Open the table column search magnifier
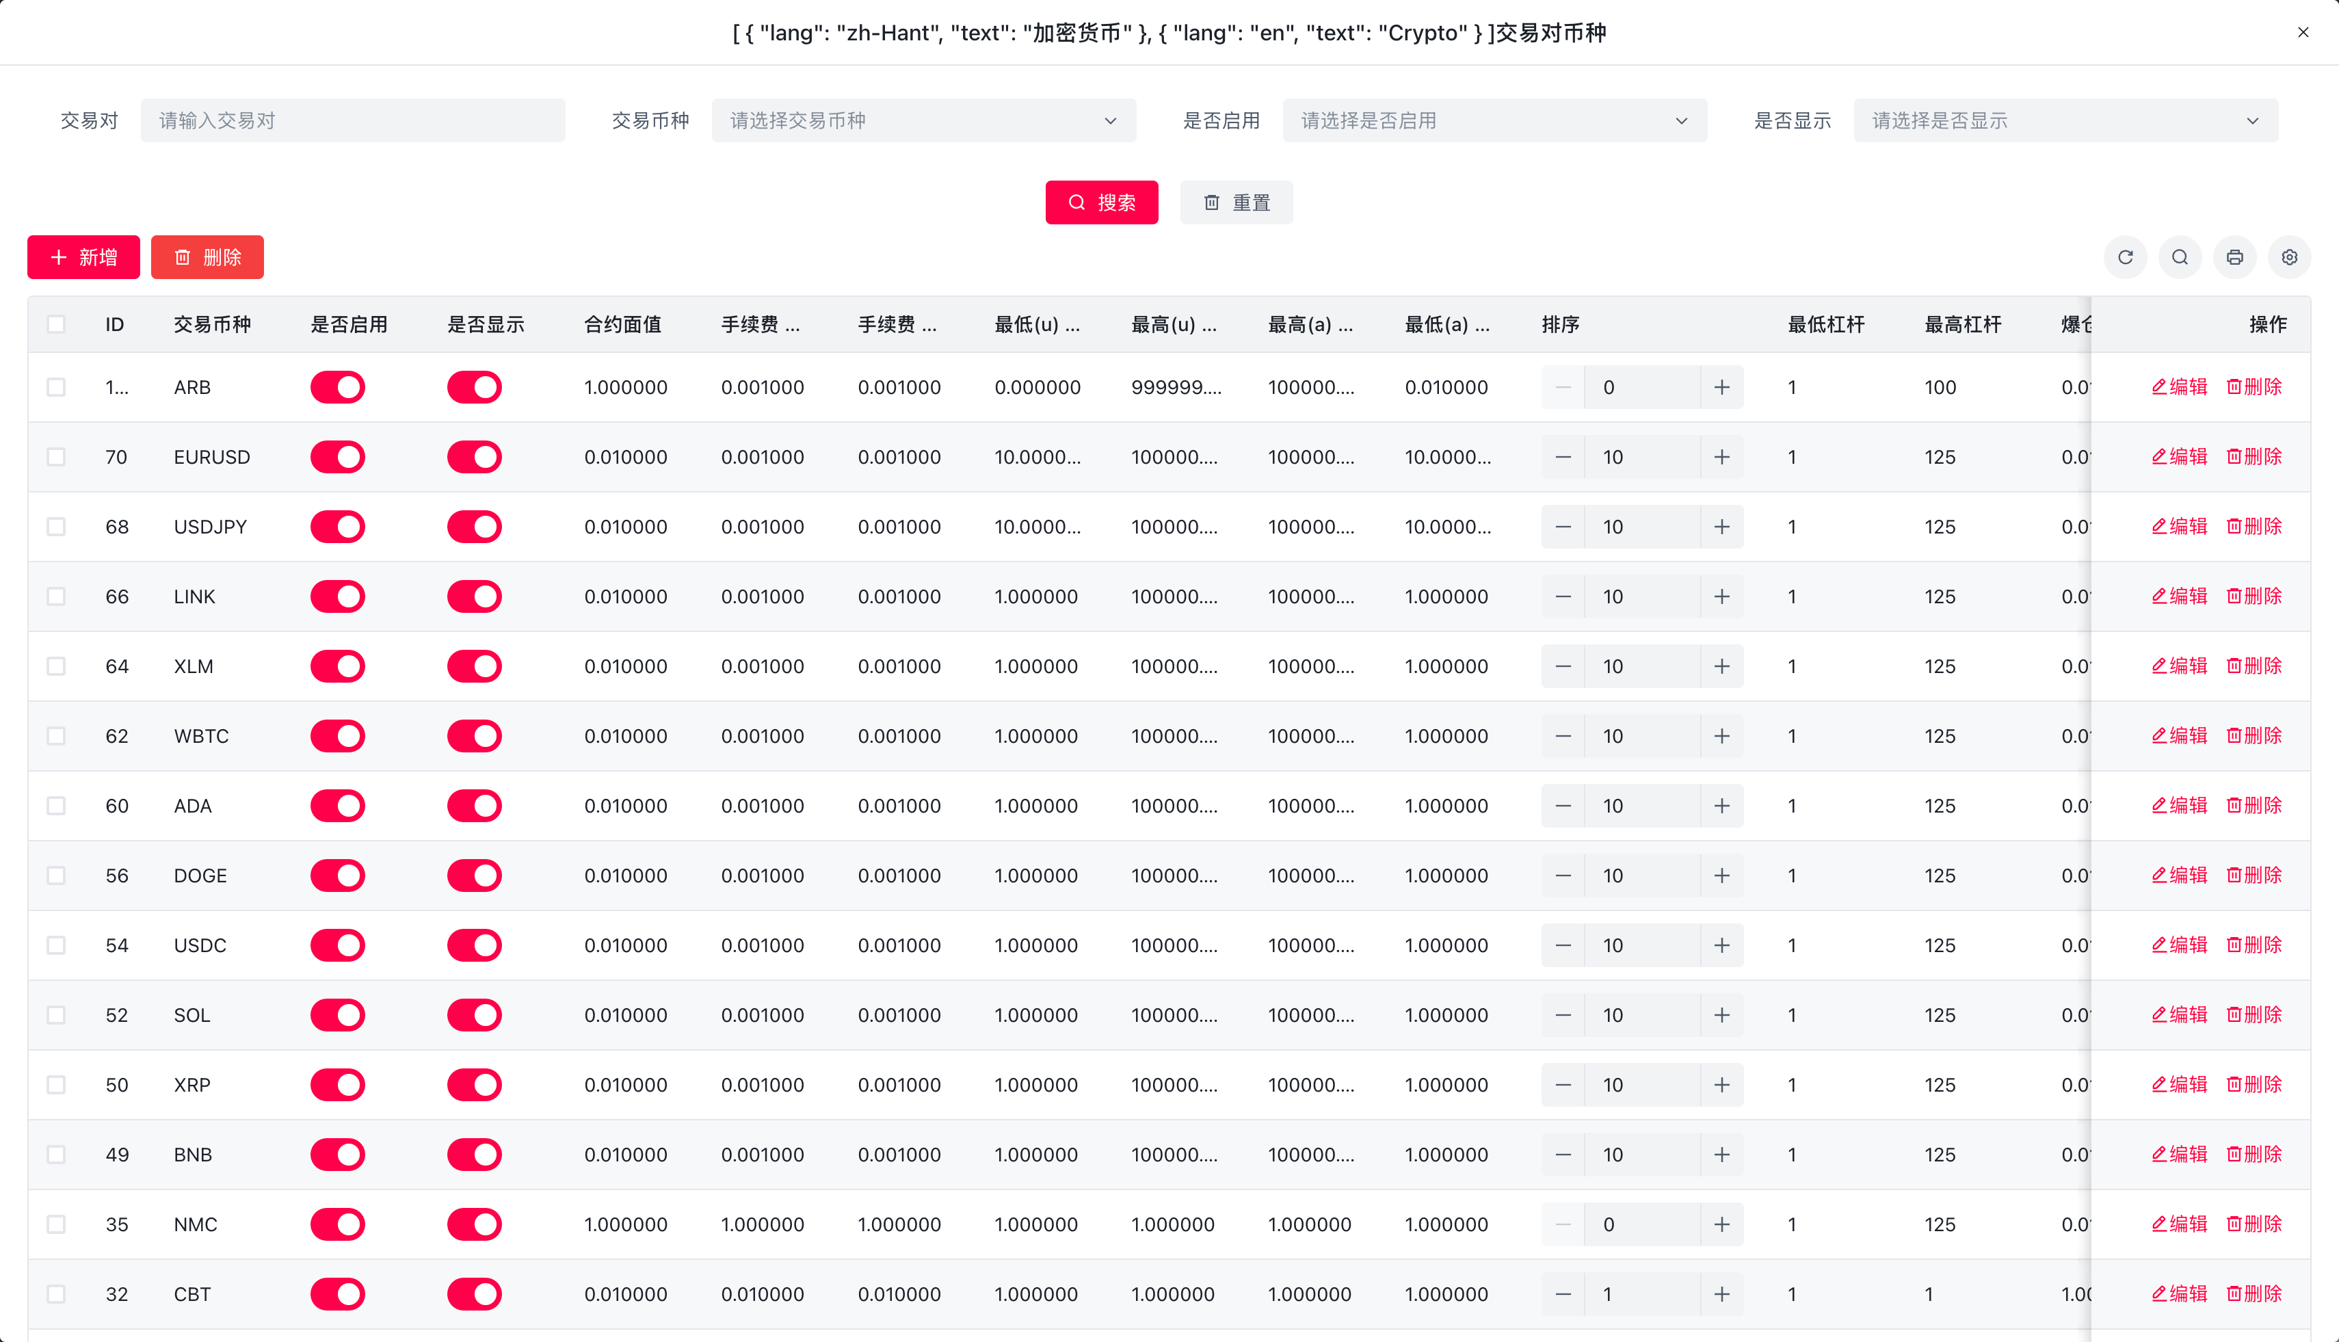 coord(2180,257)
